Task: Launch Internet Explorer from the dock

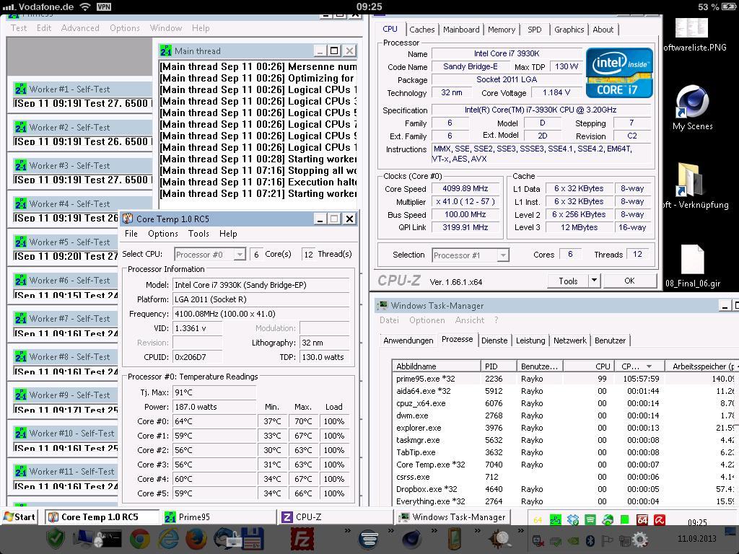Action: pos(168,539)
